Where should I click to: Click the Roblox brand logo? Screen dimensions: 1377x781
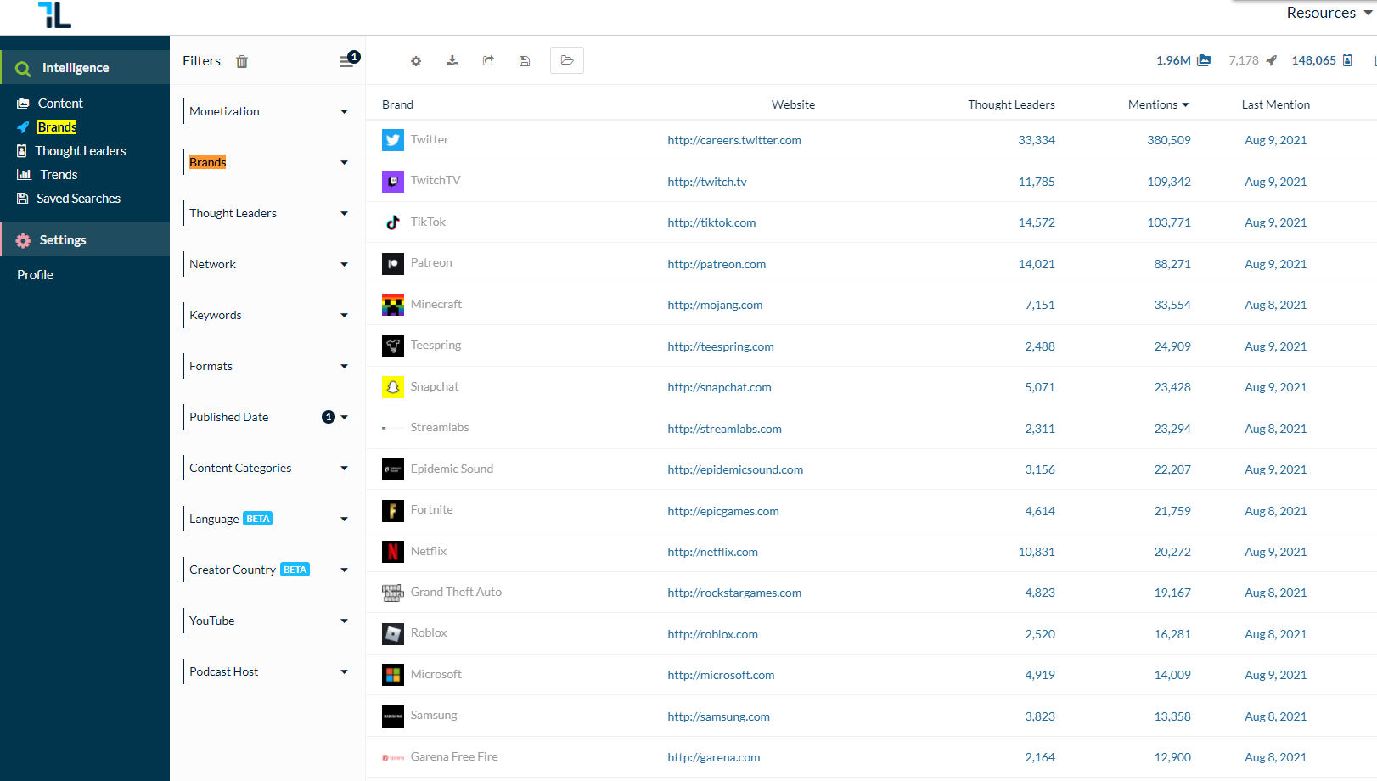[x=393, y=634]
